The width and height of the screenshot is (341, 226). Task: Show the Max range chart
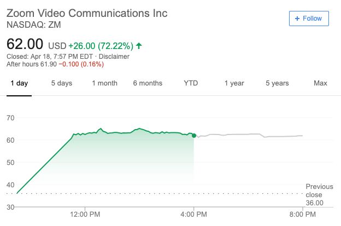click(x=320, y=83)
